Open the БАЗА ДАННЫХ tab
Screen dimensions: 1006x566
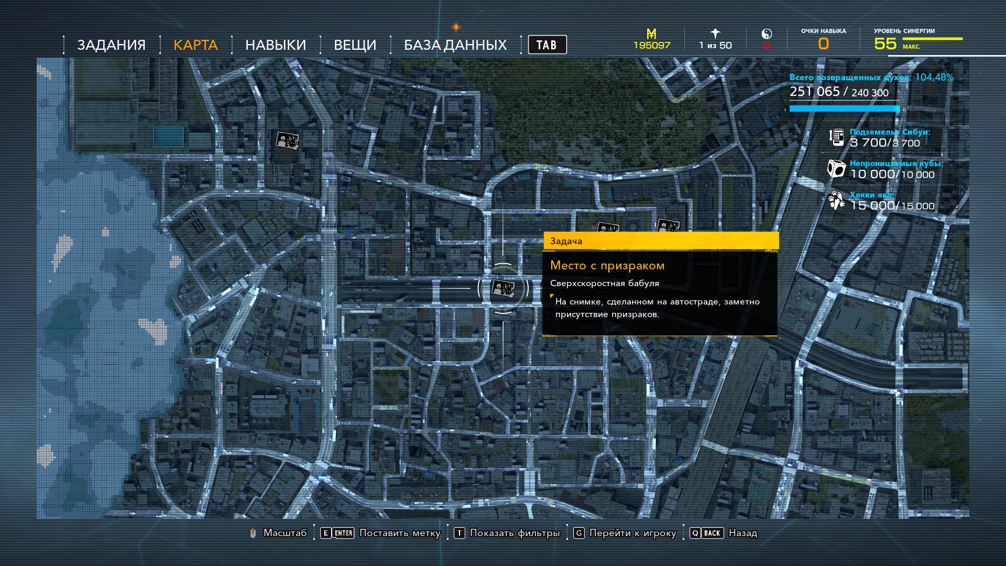pos(455,45)
